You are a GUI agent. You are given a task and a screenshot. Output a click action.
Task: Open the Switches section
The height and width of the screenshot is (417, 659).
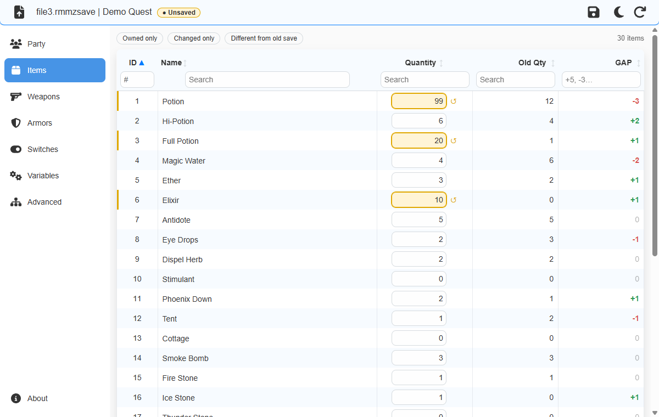pos(55,149)
